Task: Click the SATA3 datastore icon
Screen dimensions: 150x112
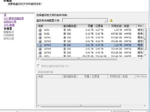Action: (x=40, y=45)
